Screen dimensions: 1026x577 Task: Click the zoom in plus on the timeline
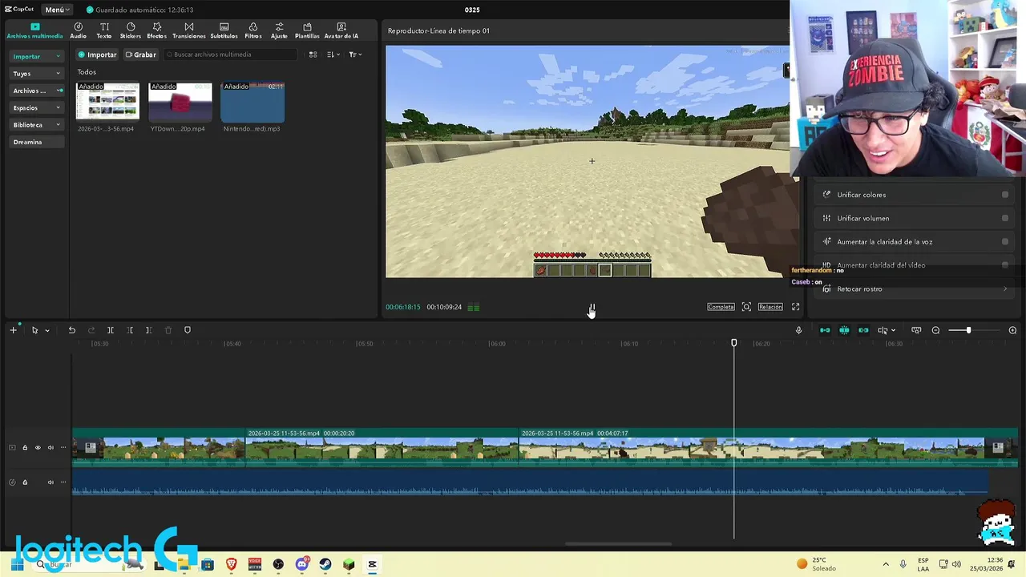coord(1012,330)
